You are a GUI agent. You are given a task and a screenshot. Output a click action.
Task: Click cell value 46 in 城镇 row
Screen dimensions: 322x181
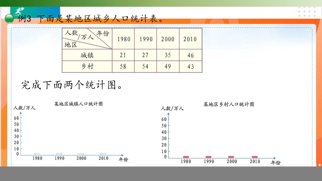[x=190, y=55]
